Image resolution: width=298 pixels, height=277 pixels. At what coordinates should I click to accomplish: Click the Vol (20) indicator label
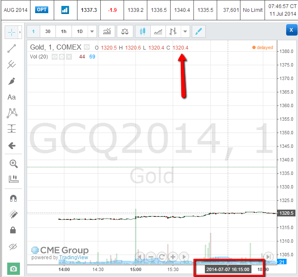(39, 57)
